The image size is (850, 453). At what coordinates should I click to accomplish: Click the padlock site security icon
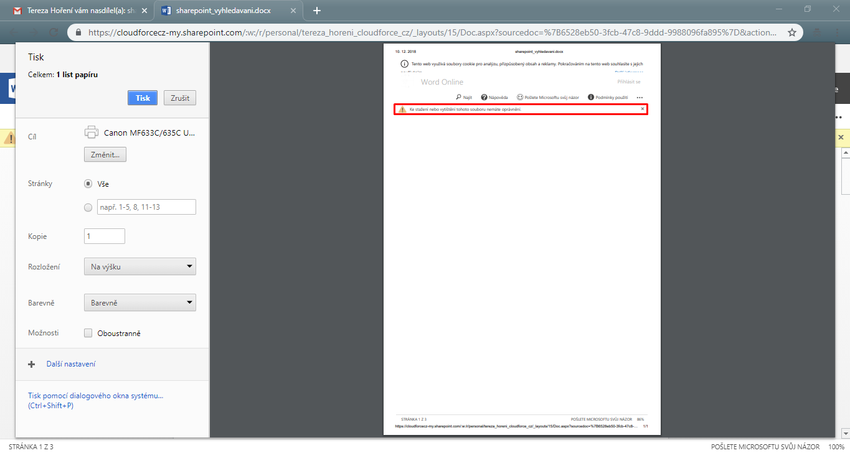tap(79, 32)
